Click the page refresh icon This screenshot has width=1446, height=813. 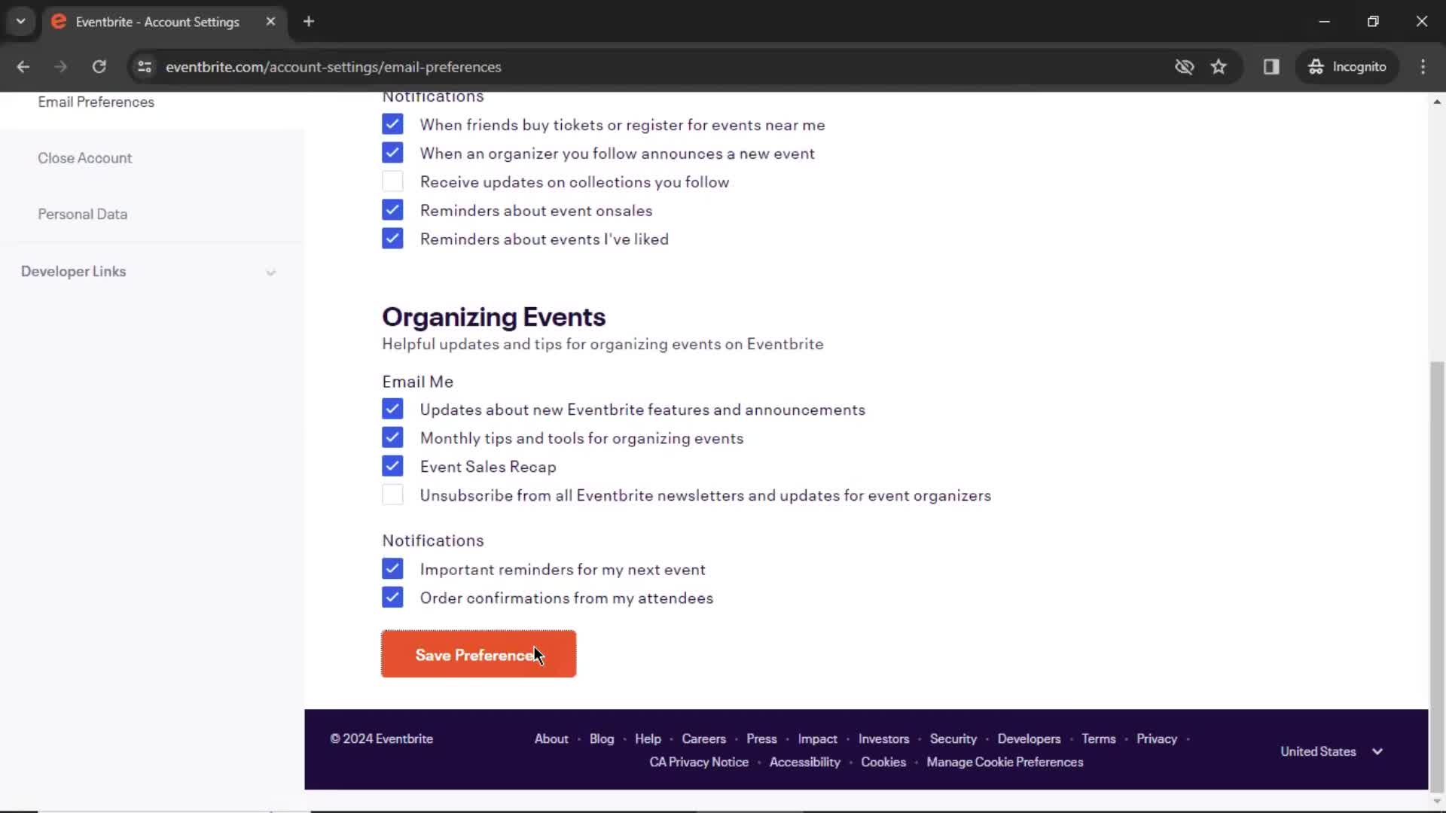[x=99, y=66]
